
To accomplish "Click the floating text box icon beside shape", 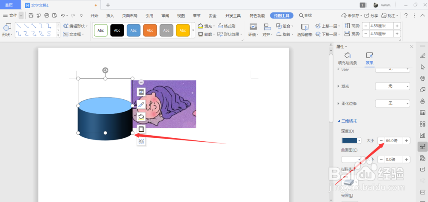I will point(141,141).
